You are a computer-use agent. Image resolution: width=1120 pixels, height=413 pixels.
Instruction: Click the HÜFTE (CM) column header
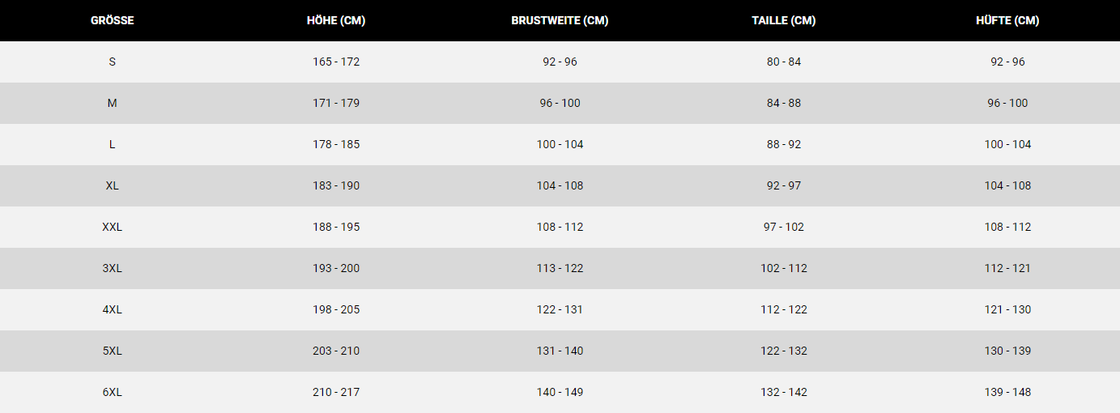[1007, 20]
